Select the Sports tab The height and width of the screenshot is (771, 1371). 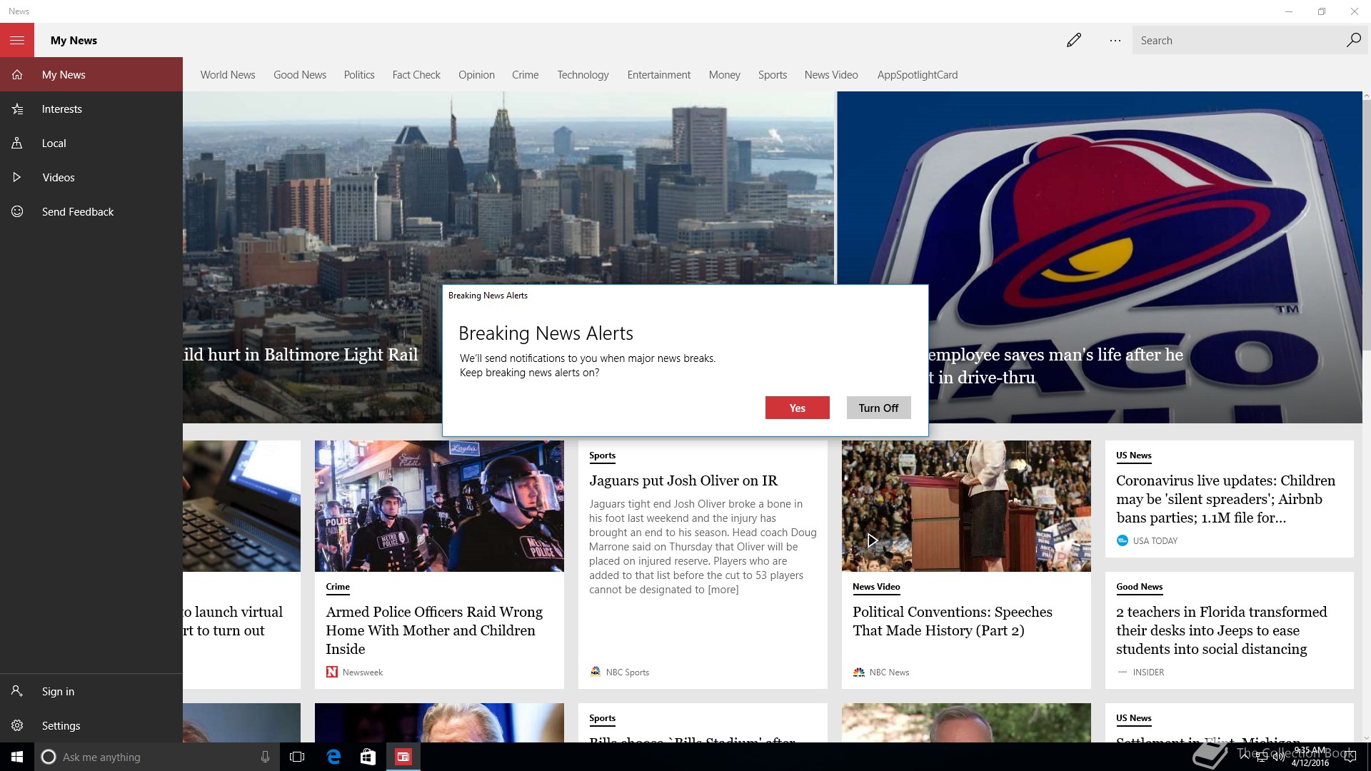773,74
